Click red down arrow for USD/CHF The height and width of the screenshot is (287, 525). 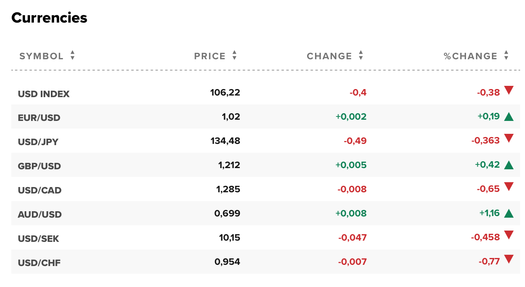(508, 260)
